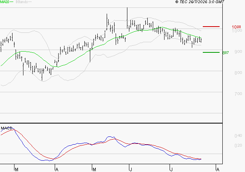
Task: Click the 020 MACD axis value
Action: pos(238,145)
